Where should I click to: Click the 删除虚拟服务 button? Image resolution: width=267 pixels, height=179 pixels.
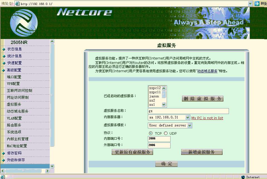pos(203,99)
